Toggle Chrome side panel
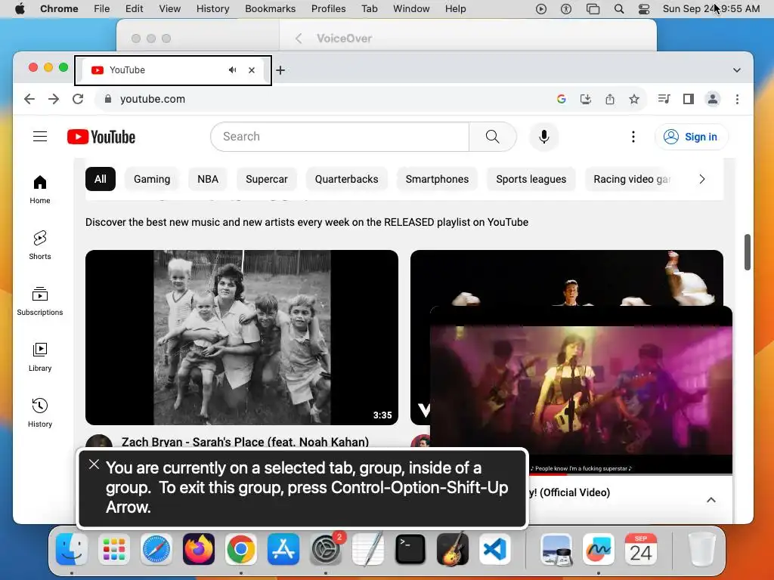This screenshot has width=774, height=580. (688, 99)
